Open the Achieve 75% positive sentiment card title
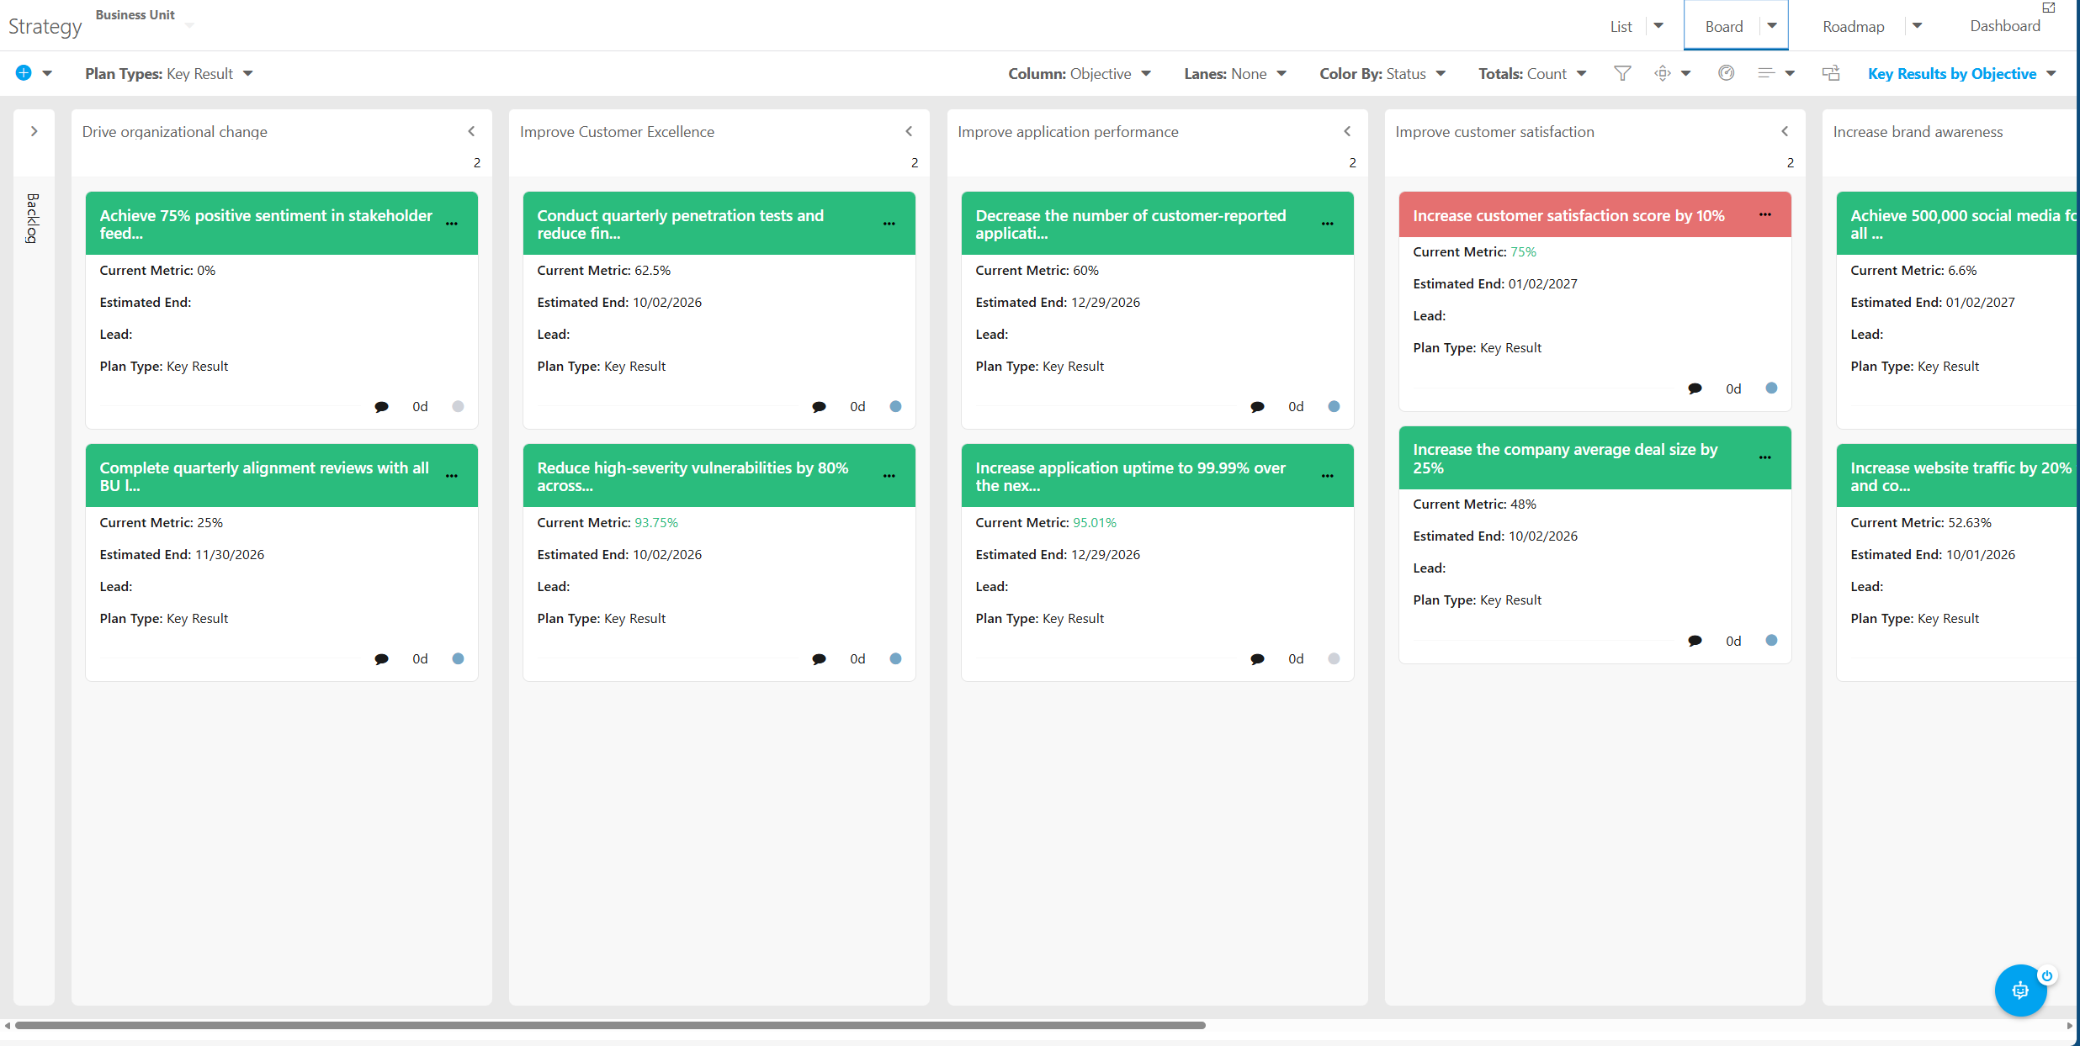This screenshot has width=2080, height=1046. click(266, 225)
